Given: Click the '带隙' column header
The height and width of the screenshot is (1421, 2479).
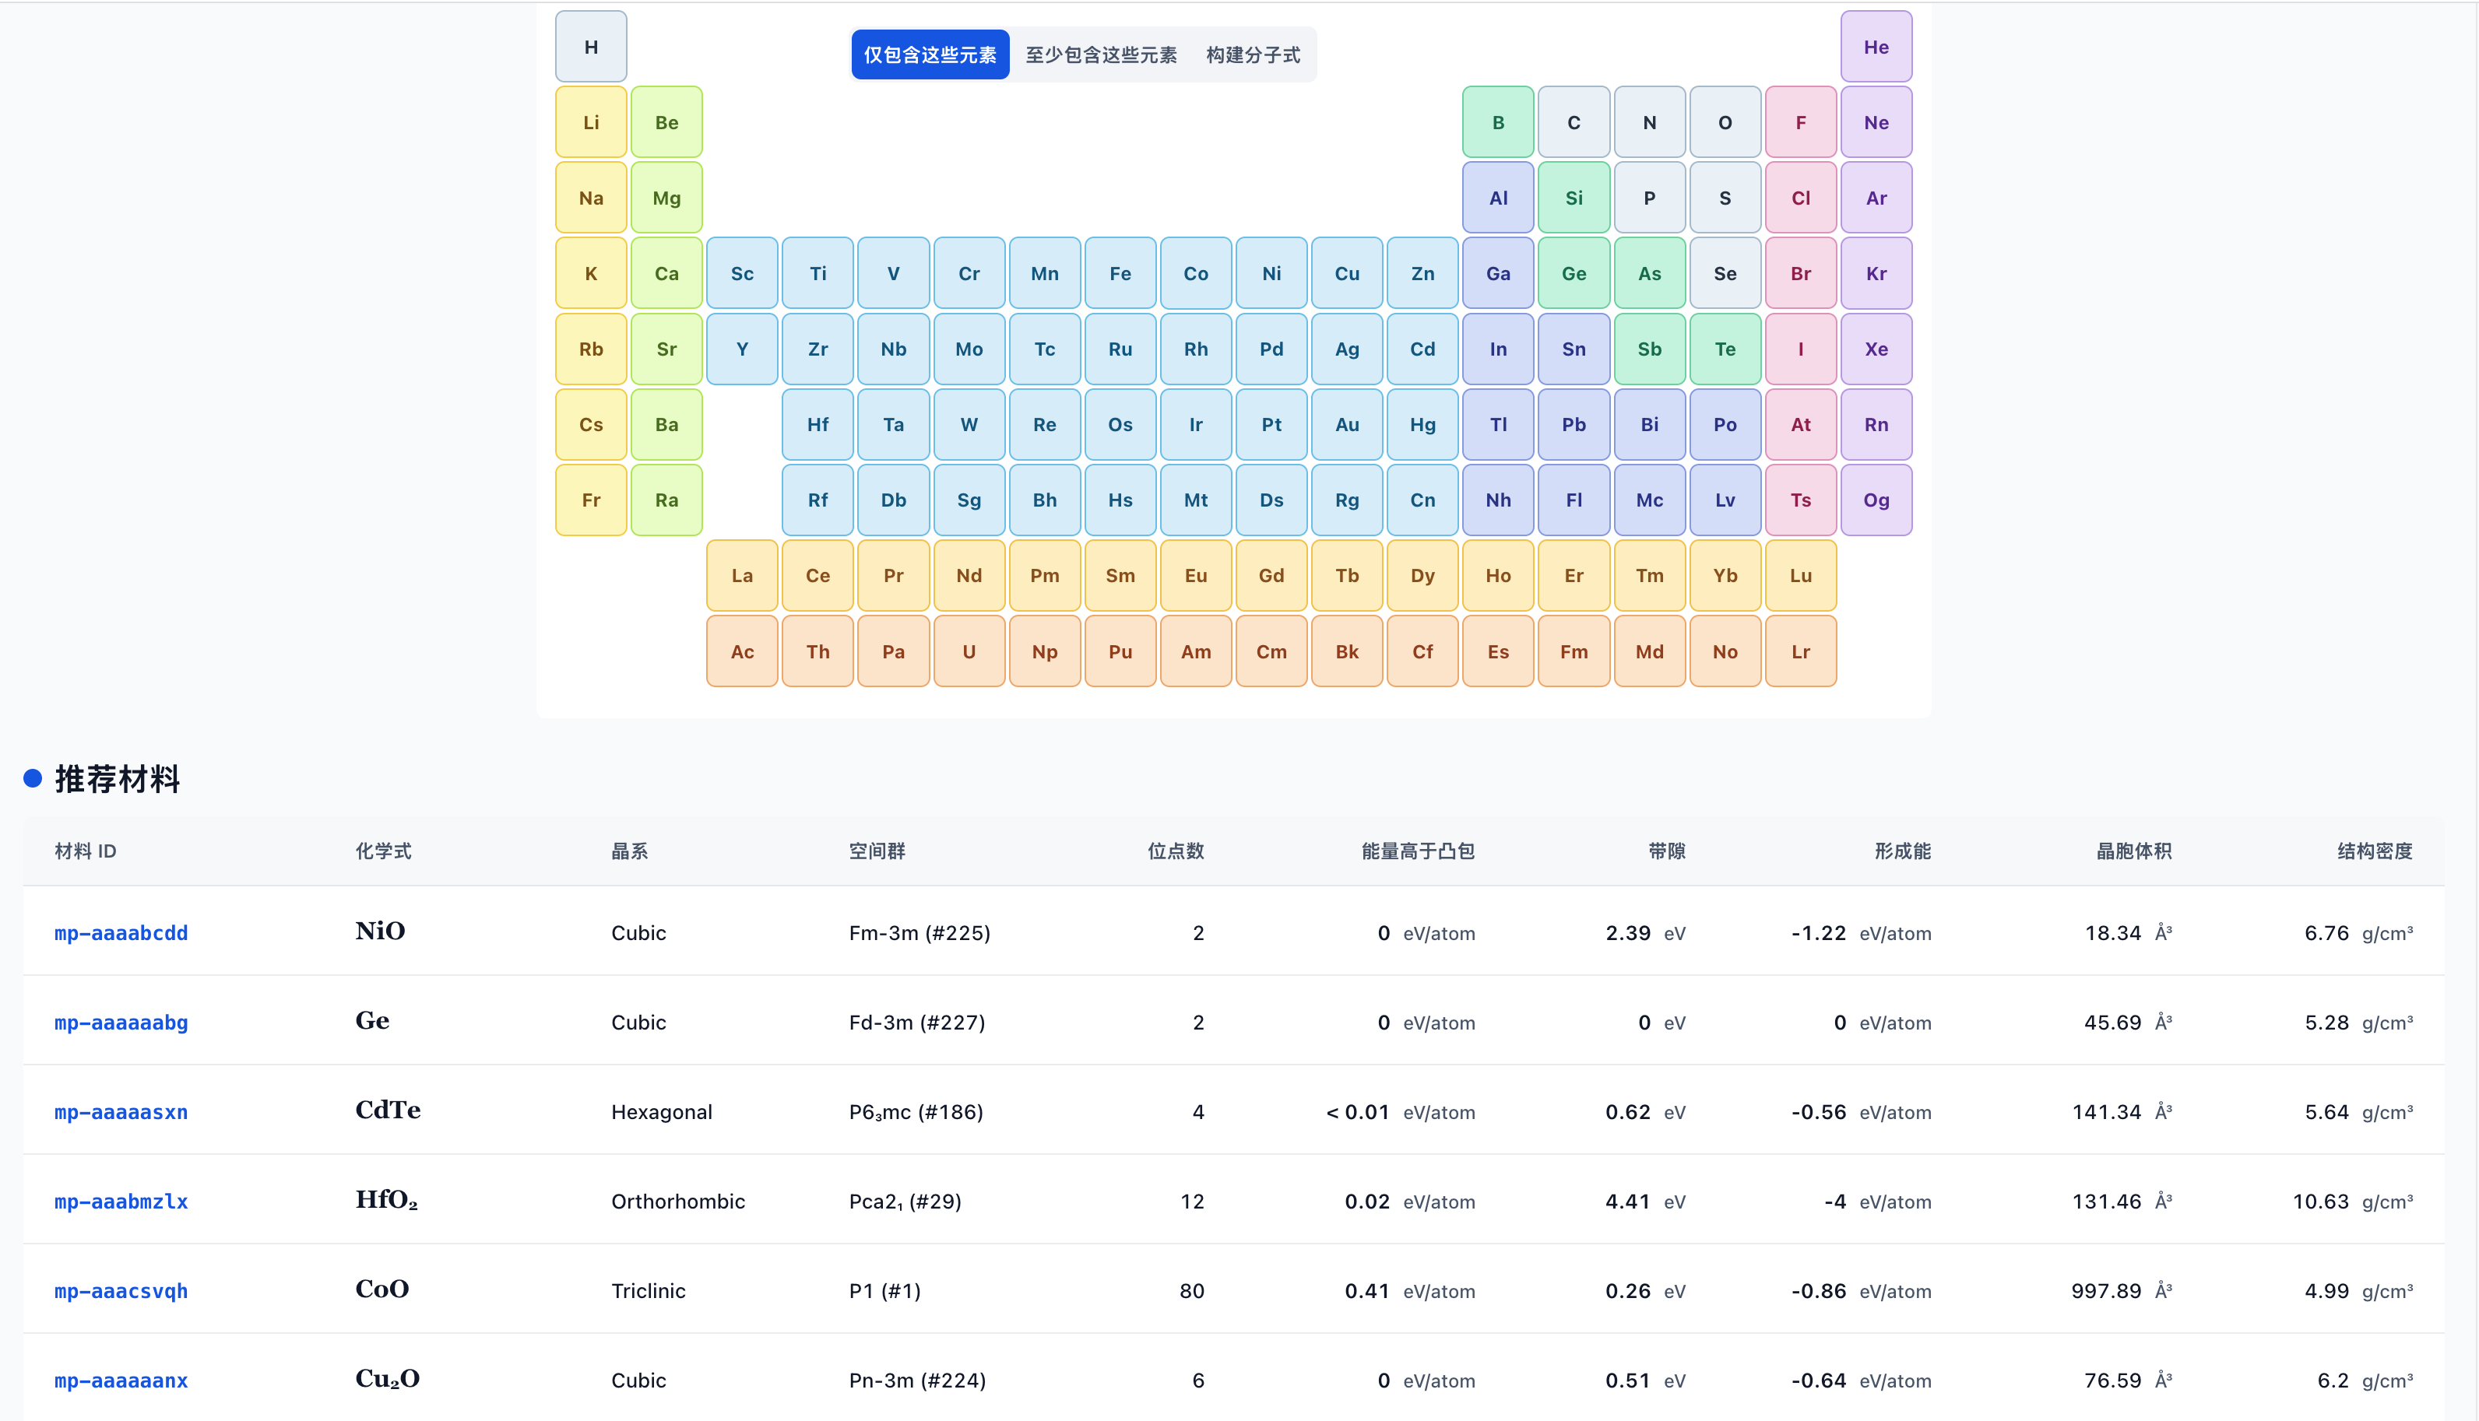Looking at the screenshot, I should coord(1667,851).
